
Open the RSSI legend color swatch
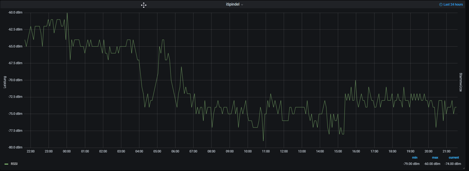(x=6, y=164)
